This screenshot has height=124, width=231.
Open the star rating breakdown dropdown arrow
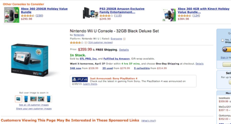tap(86, 43)
